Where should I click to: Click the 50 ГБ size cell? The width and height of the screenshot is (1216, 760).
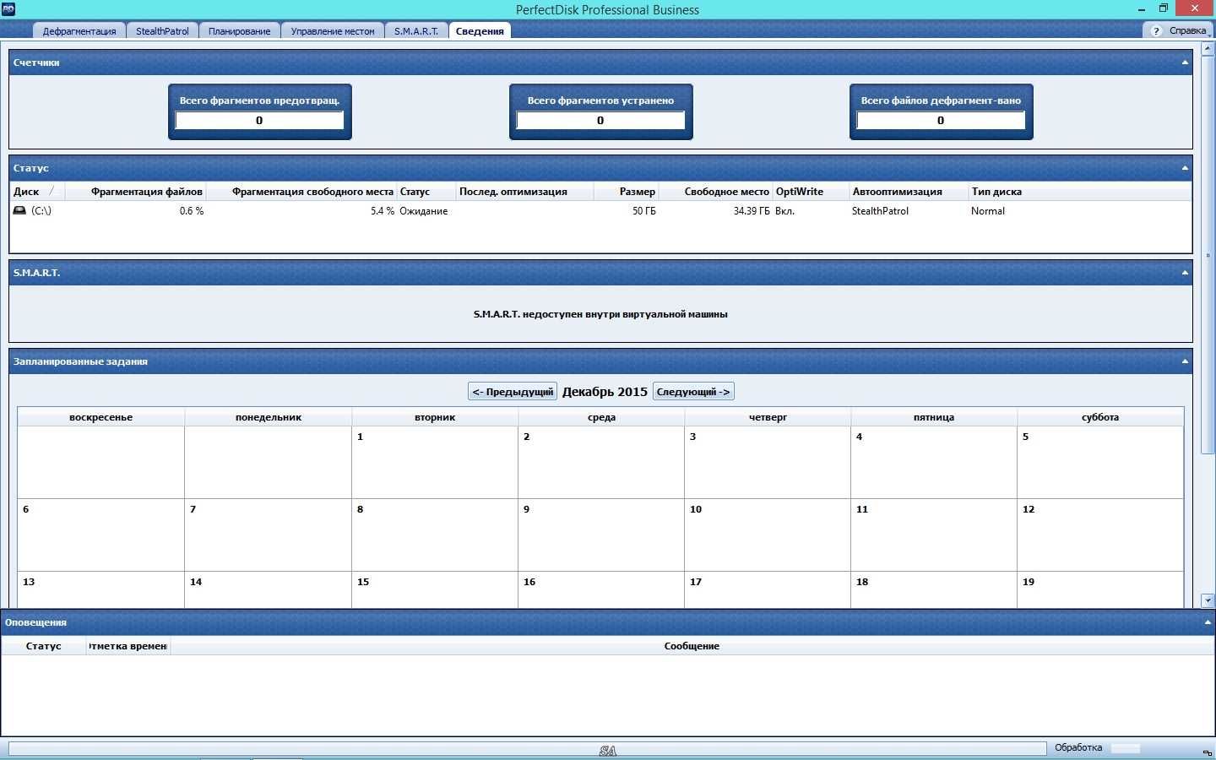click(x=643, y=211)
